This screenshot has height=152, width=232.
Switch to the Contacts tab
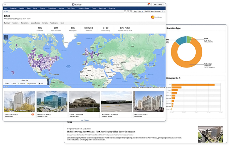[45, 23]
